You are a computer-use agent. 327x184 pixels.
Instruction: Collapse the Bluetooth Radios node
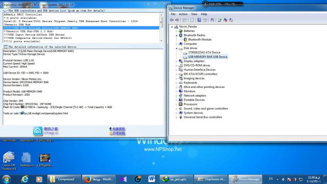(177, 36)
